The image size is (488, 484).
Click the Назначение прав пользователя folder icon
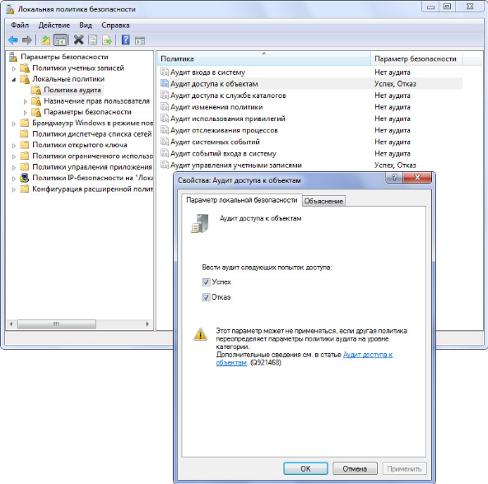[36, 101]
